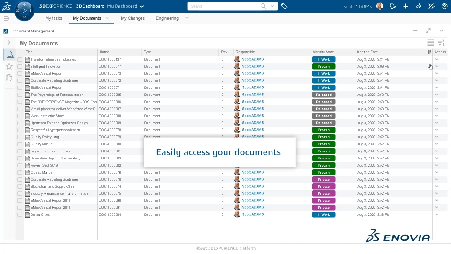Click the Modified Date column header
The image size is (451, 254).
click(367, 52)
